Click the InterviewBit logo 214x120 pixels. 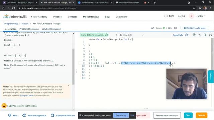[x=15, y=16]
